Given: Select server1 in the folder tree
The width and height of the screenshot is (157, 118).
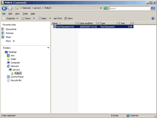Looking at the screenshot, I should [x=16, y=70].
